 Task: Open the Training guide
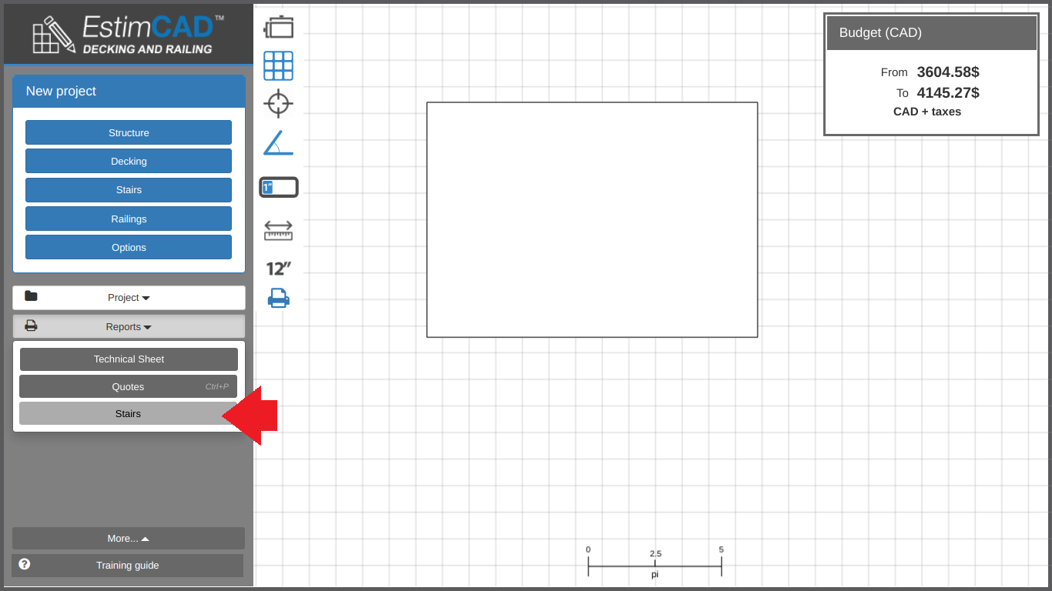[x=128, y=566]
